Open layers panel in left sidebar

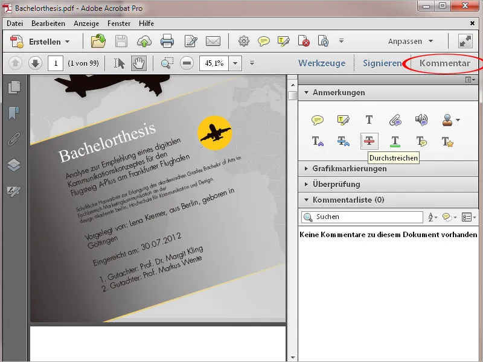click(14, 165)
